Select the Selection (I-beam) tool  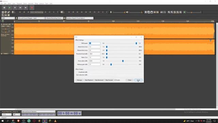coord(3,12)
